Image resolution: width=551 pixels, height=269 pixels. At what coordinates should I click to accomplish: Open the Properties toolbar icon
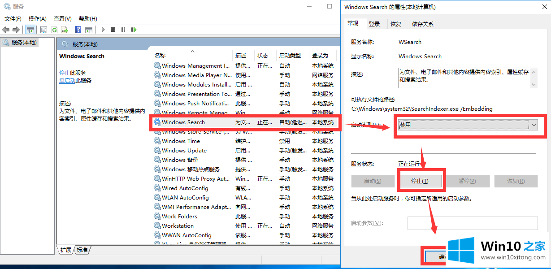(43, 30)
